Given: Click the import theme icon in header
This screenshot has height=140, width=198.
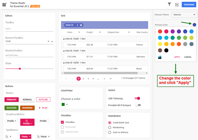Looking at the screenshot, I should click(177, 5).
